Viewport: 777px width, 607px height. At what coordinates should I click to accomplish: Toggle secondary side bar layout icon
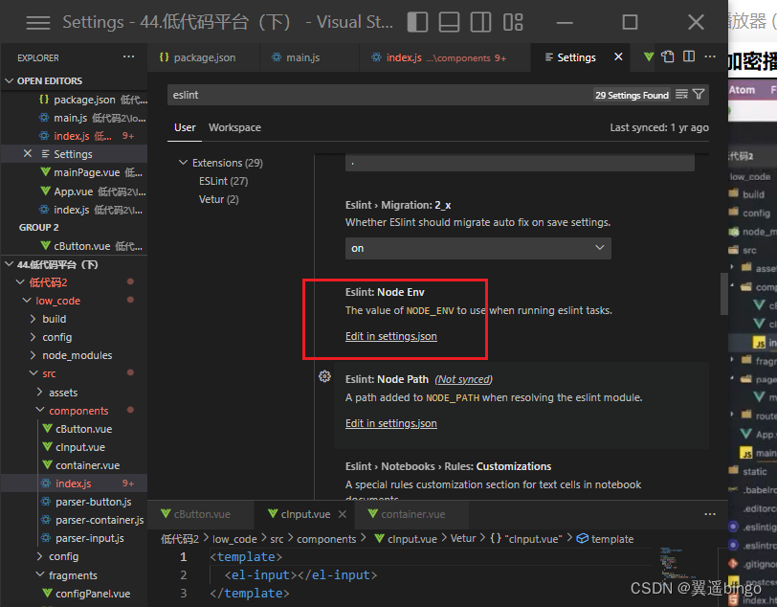point(480,22)
